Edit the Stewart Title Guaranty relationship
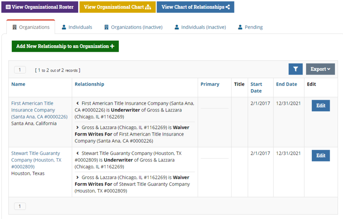 point(321,156)
